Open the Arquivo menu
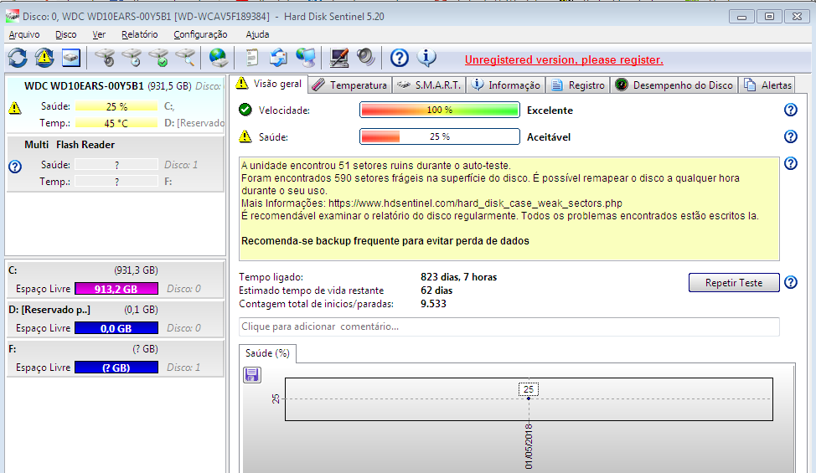The image size is (816, 473). tap(24, 34)
